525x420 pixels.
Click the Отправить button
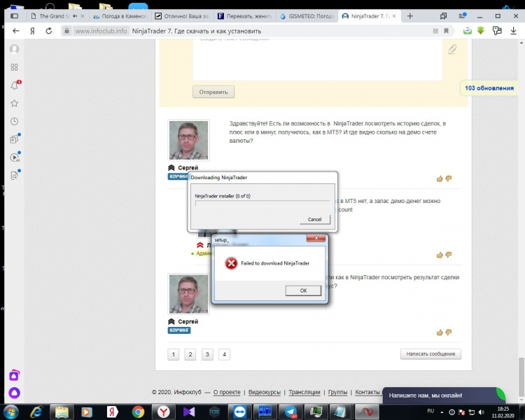(213, 92)
